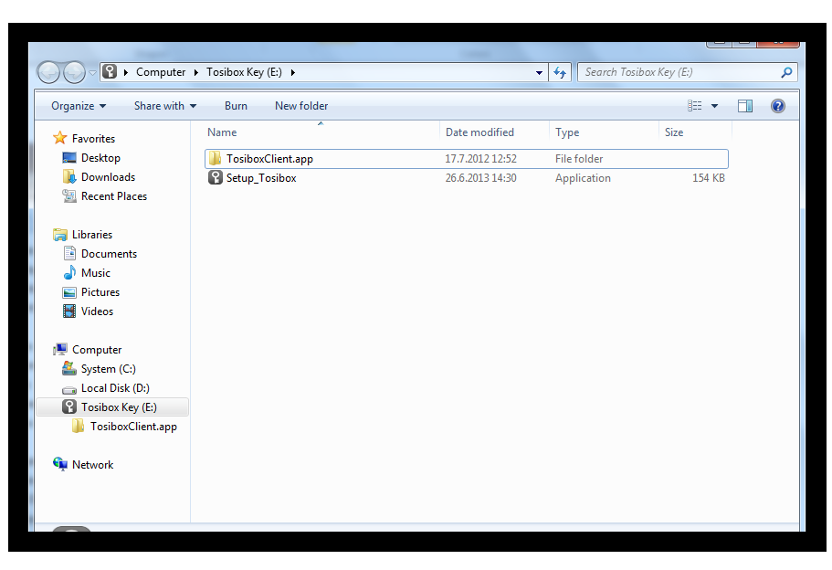Click Computer in the address bar path
The height and width of the screenshot is (570, 832).
161,72
